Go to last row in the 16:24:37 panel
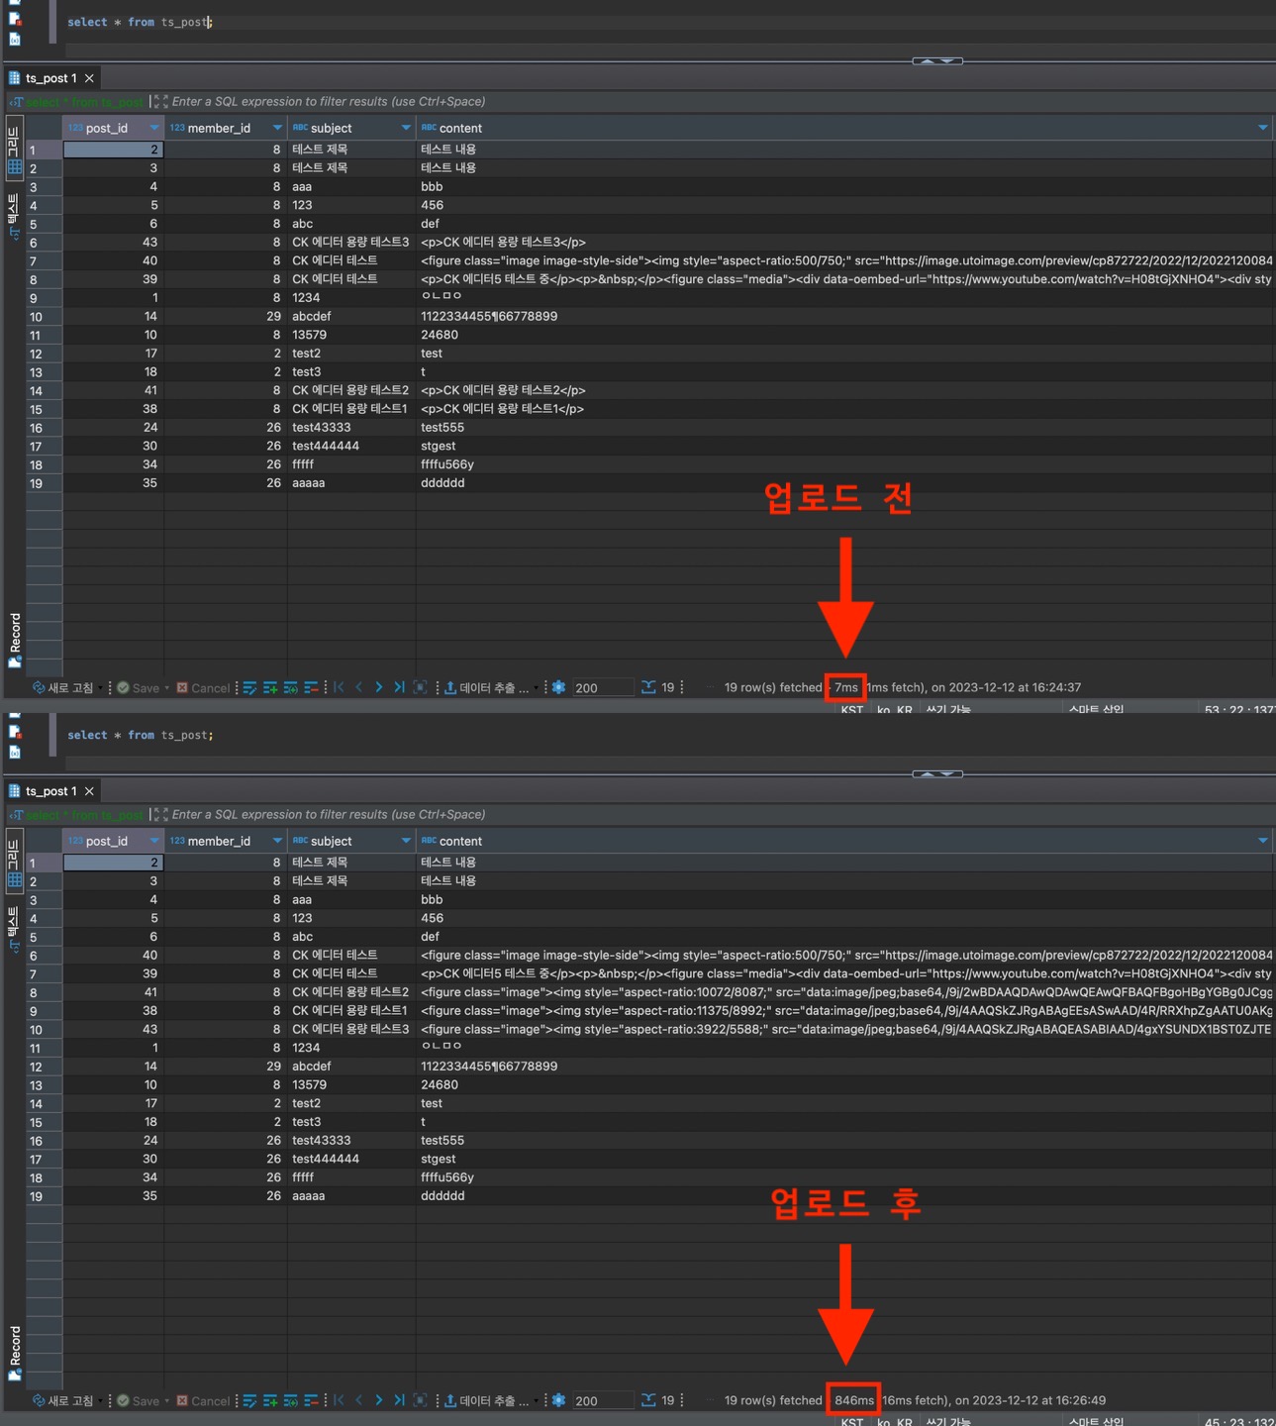Screen dimensions: 1276x1426 [x=399, y=687]
